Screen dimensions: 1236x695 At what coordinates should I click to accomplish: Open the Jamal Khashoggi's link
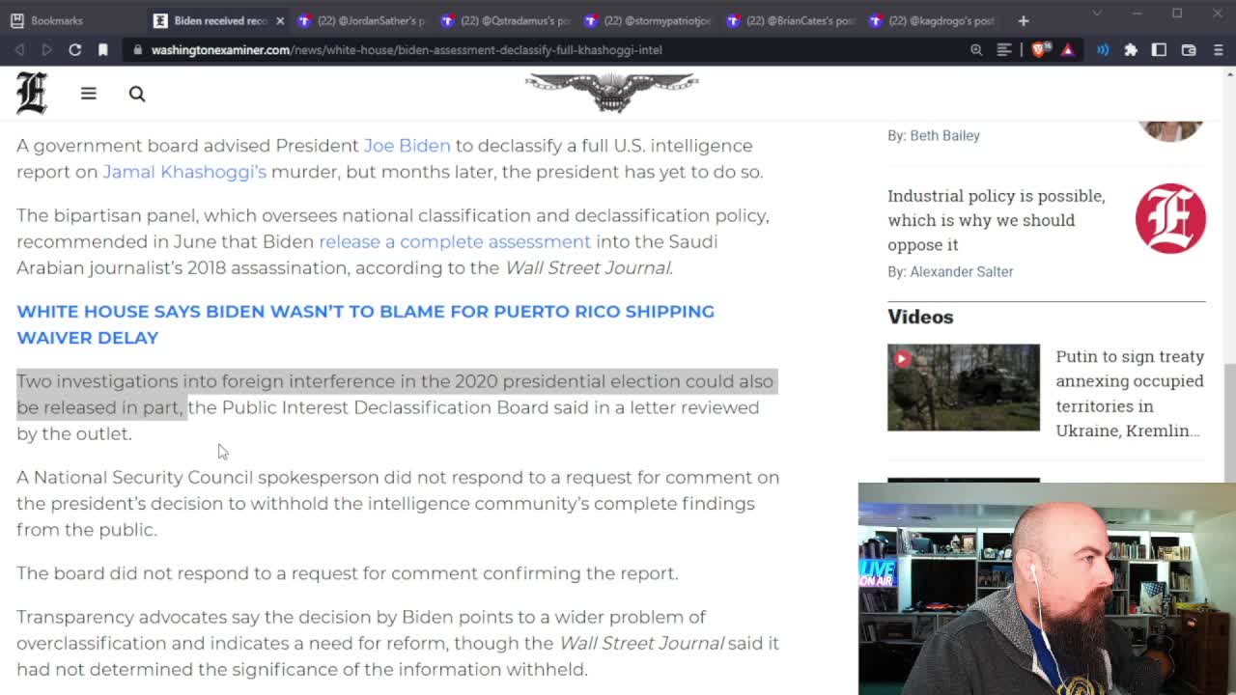184,172
